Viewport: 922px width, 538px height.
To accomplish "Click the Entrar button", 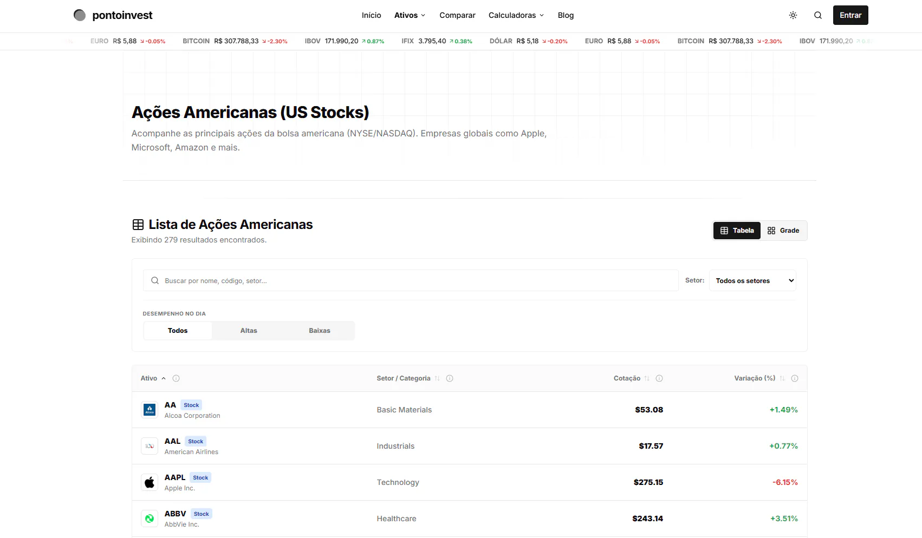I will click(850, 15).
